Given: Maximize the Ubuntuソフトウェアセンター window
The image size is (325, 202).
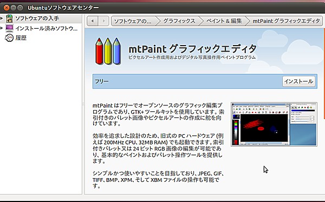Looking at the screenshot, I should [x=20, y=8].
